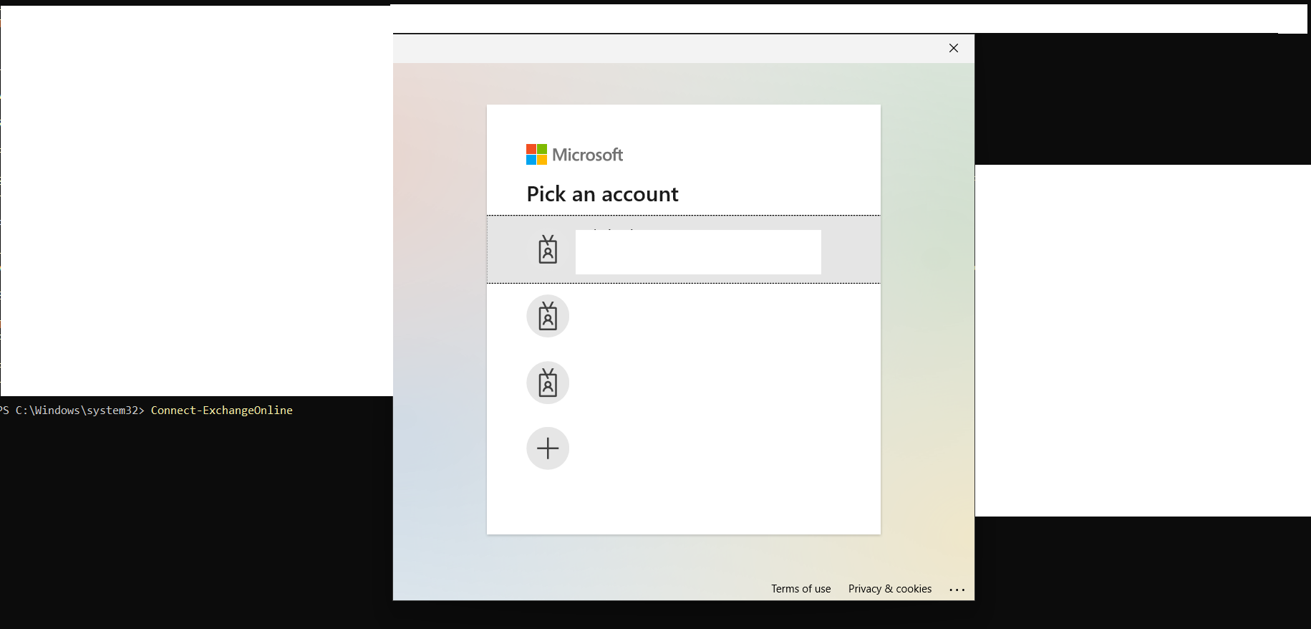Open the Privacy & cookies link

pyautogui.click(x=890, y=589)
